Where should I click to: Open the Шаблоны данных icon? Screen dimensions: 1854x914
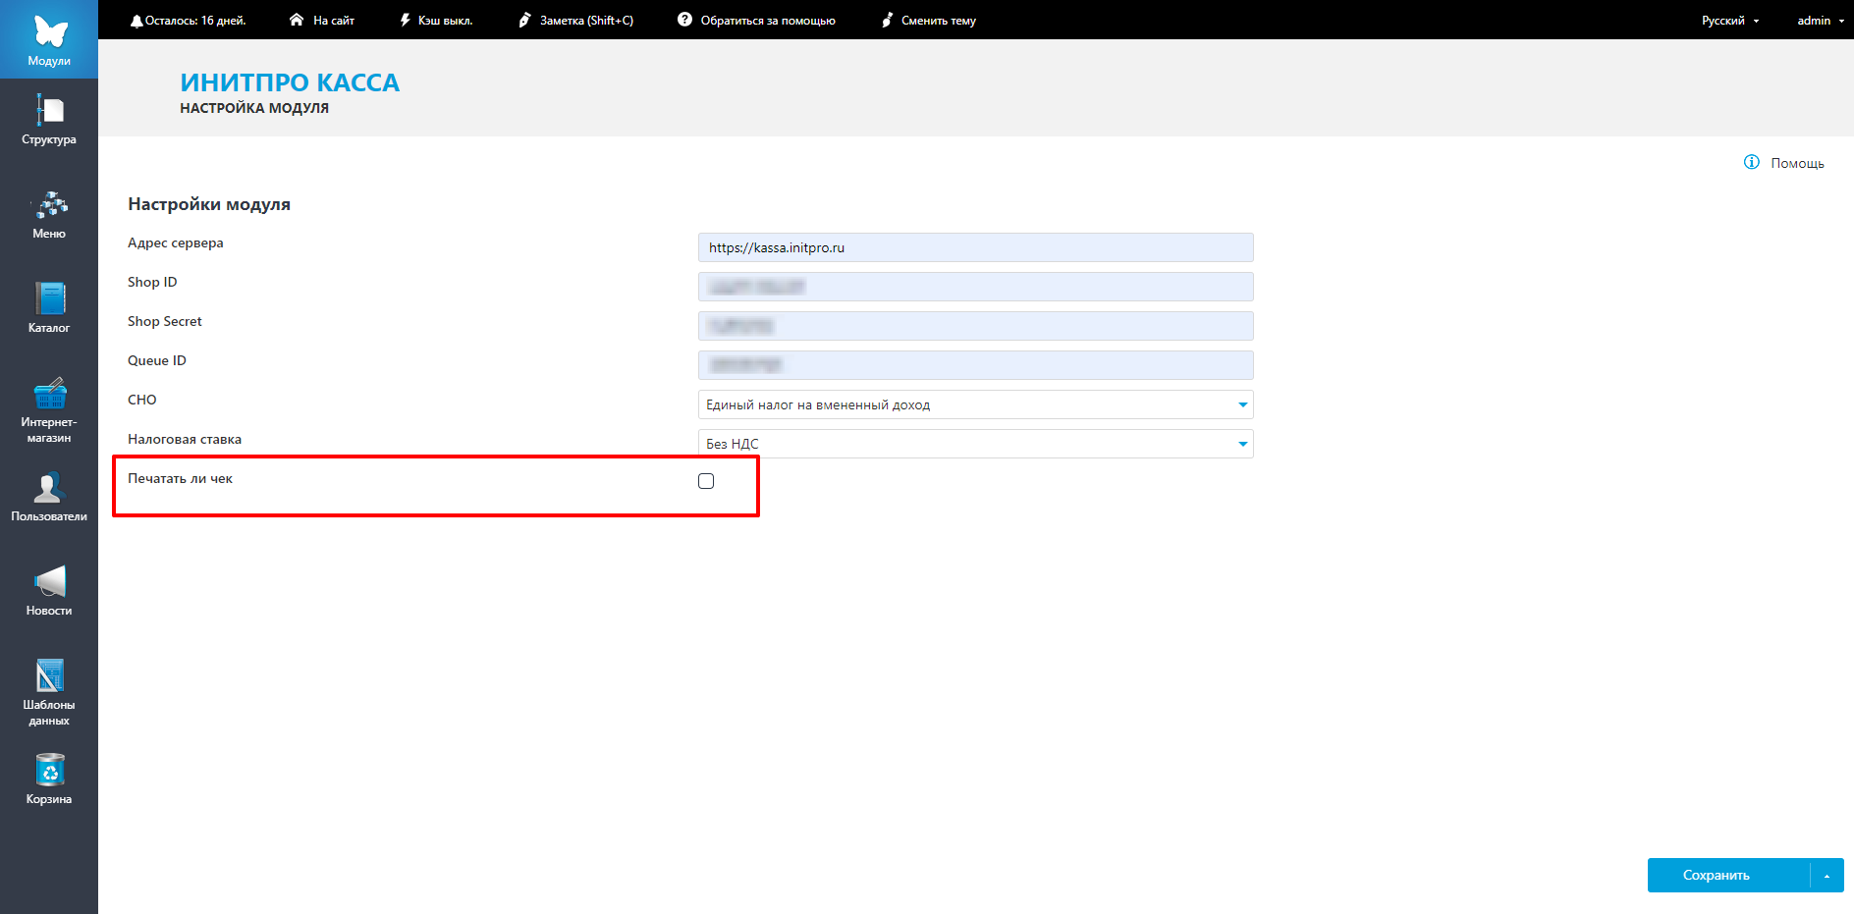pyautogui.click(x=49, y=675)
